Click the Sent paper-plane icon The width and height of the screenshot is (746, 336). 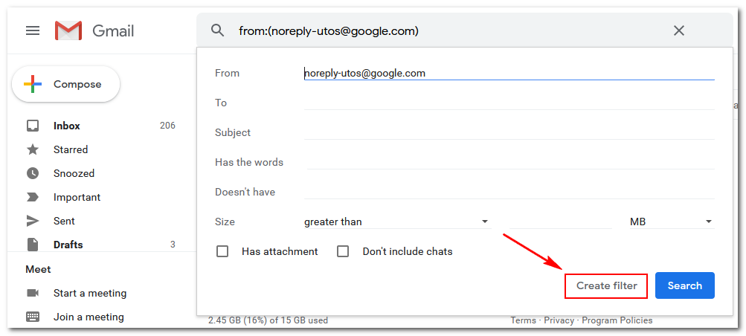click(32, 221)
